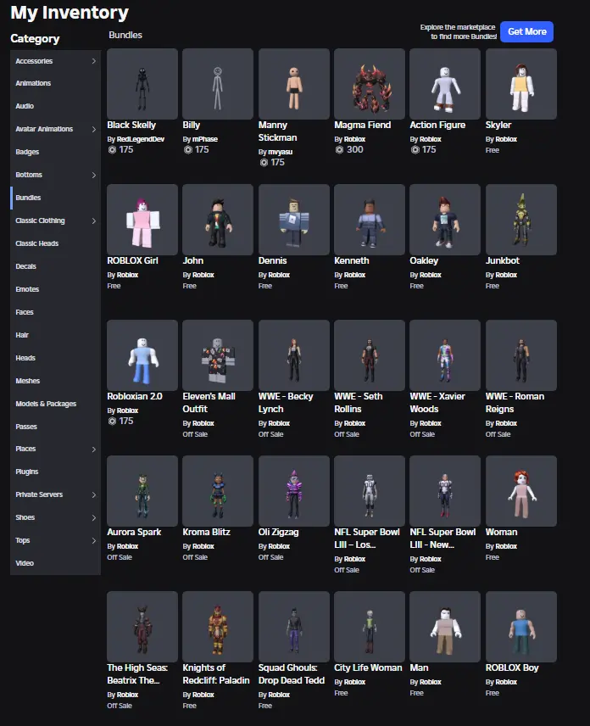
Task: Open the WWE - Xavier Woods thumbnail
Action: pos(445,355)
